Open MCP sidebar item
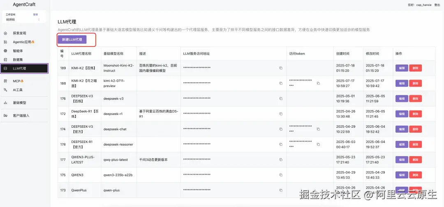 click(x=18, y=81)
